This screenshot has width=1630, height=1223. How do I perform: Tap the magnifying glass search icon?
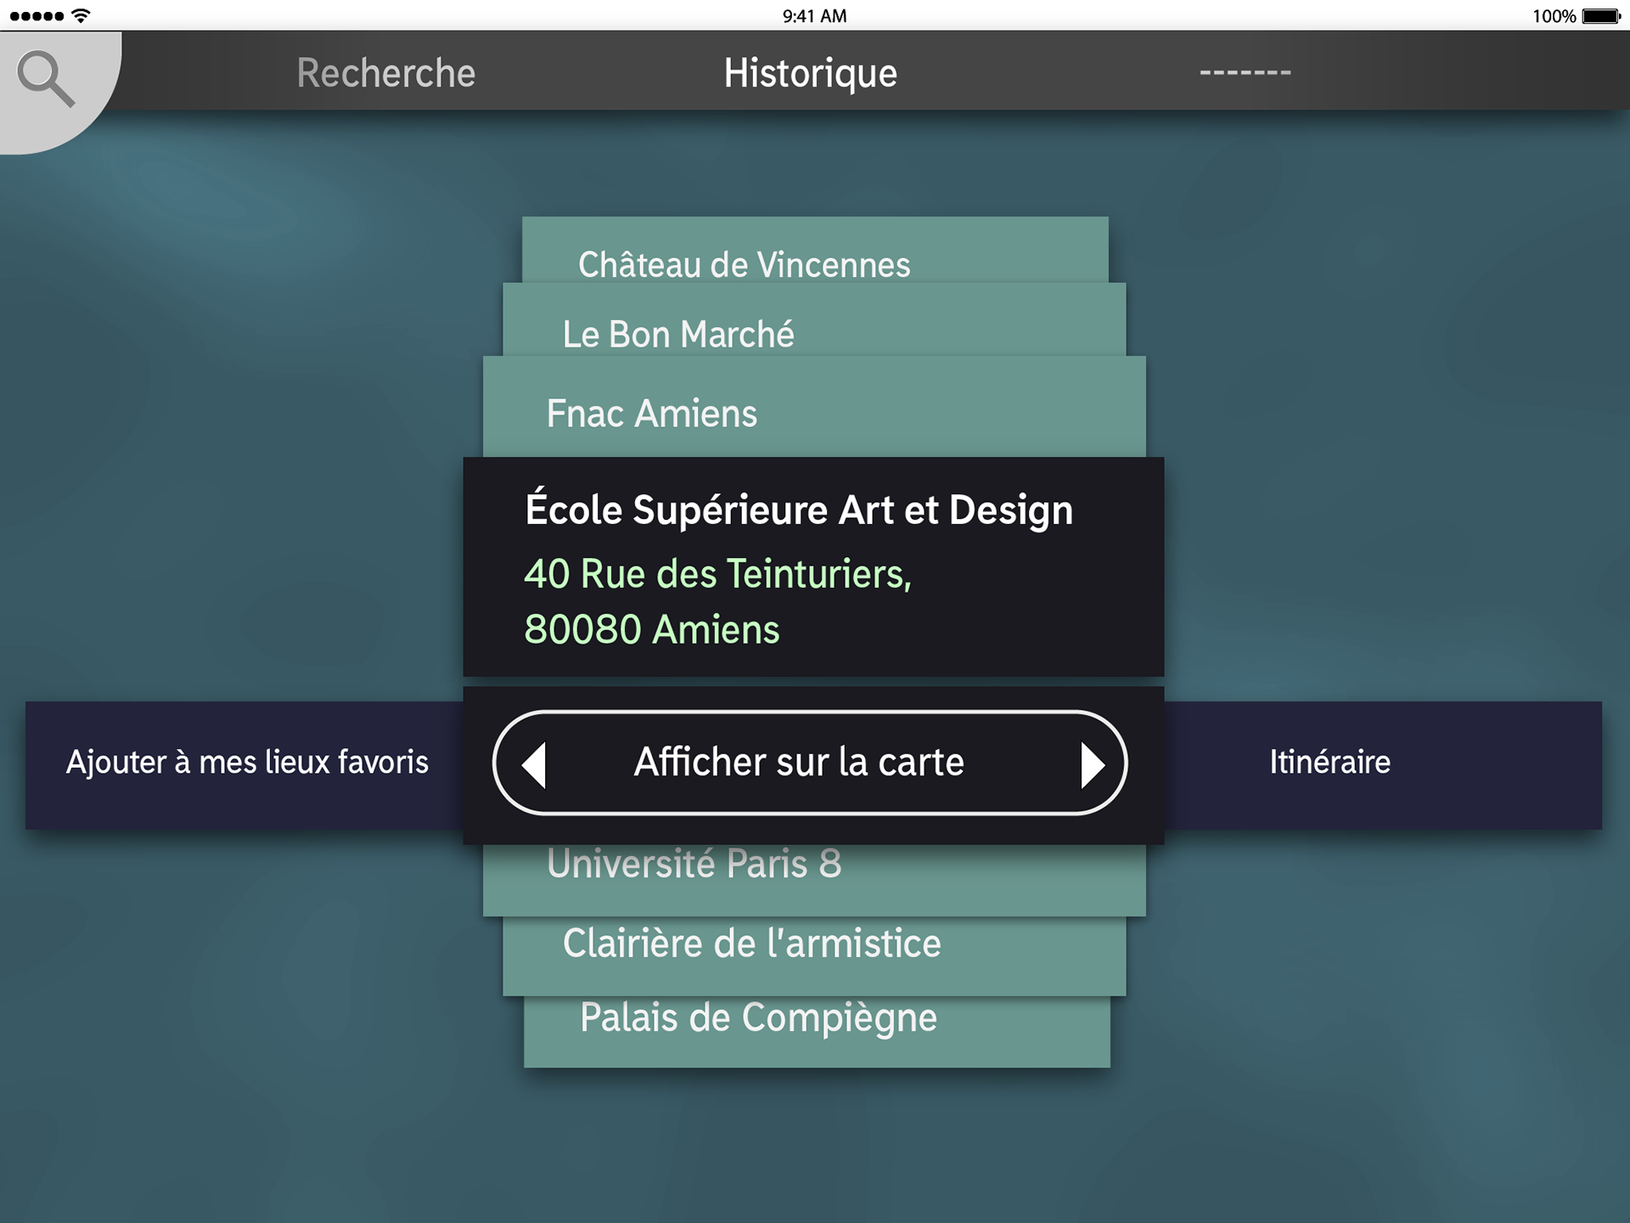pos(47,78)
